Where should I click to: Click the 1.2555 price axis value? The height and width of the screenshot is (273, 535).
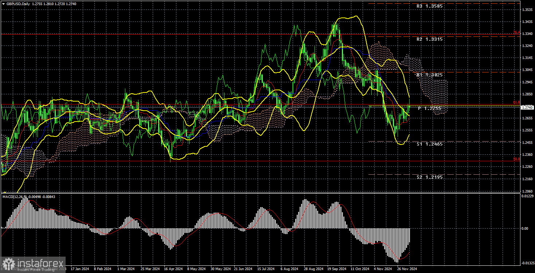click(527, 130)
